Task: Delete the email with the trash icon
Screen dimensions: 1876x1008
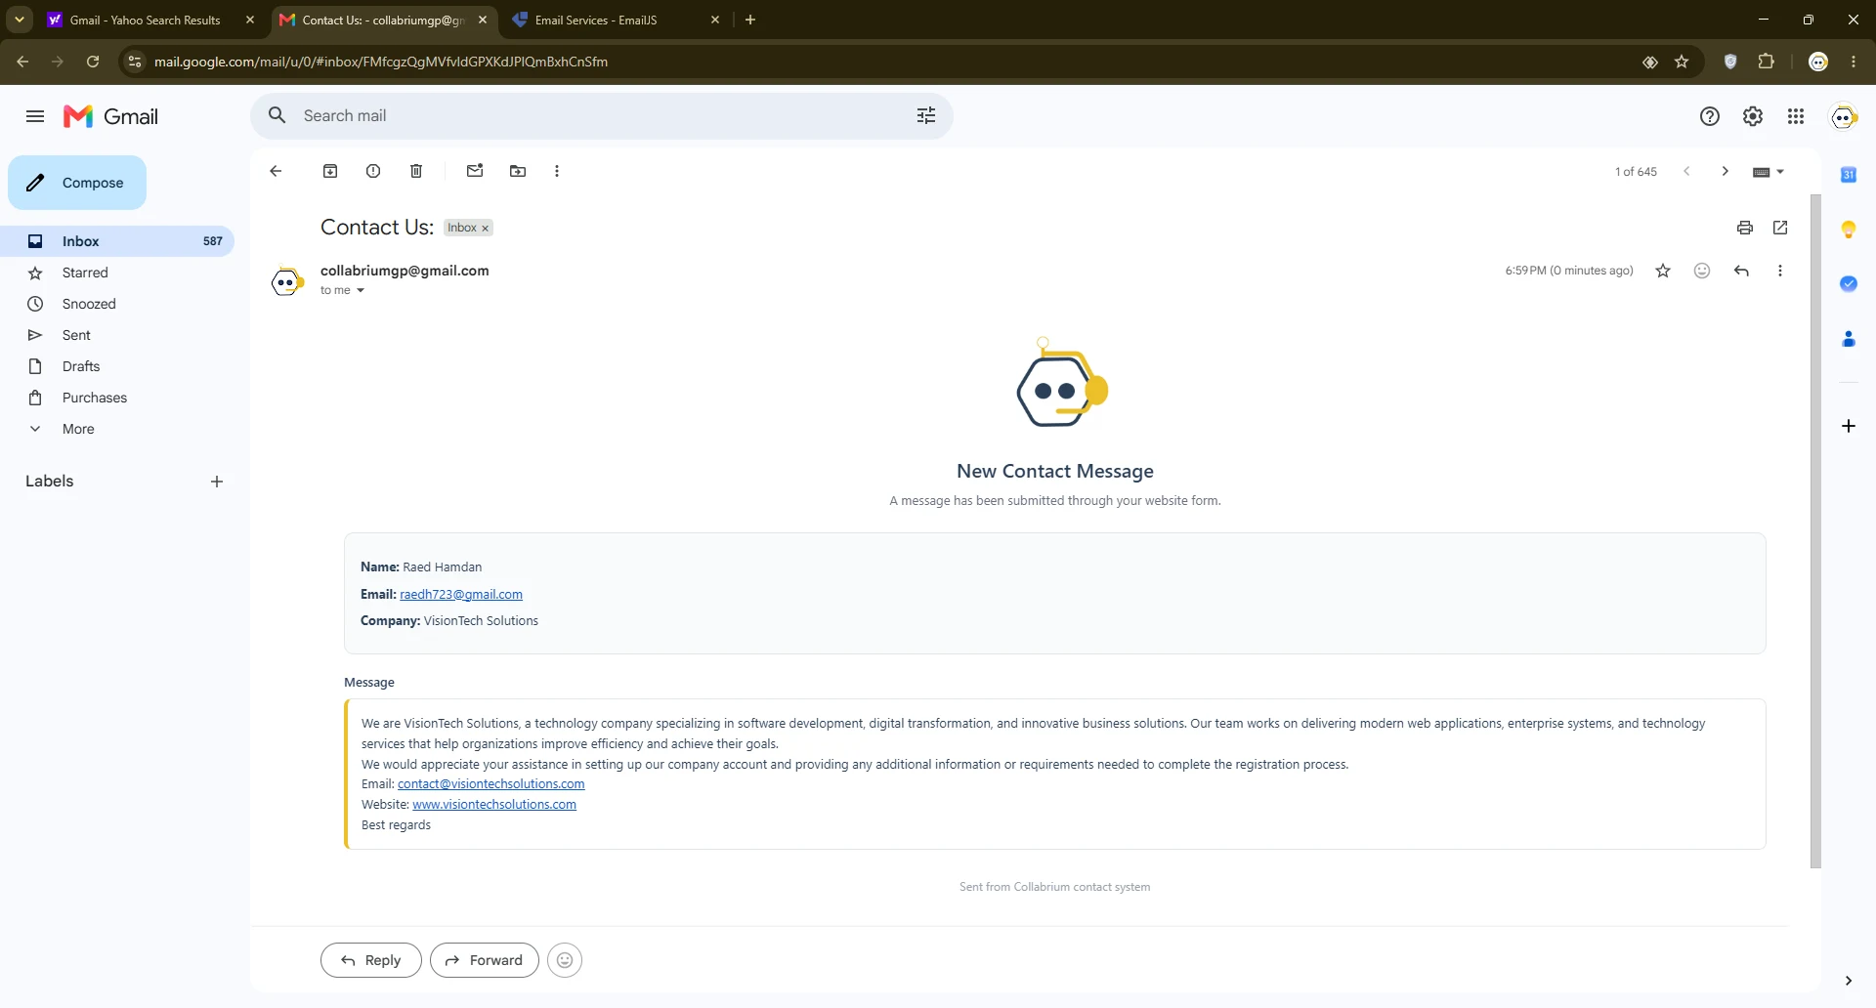Action: 416,171
